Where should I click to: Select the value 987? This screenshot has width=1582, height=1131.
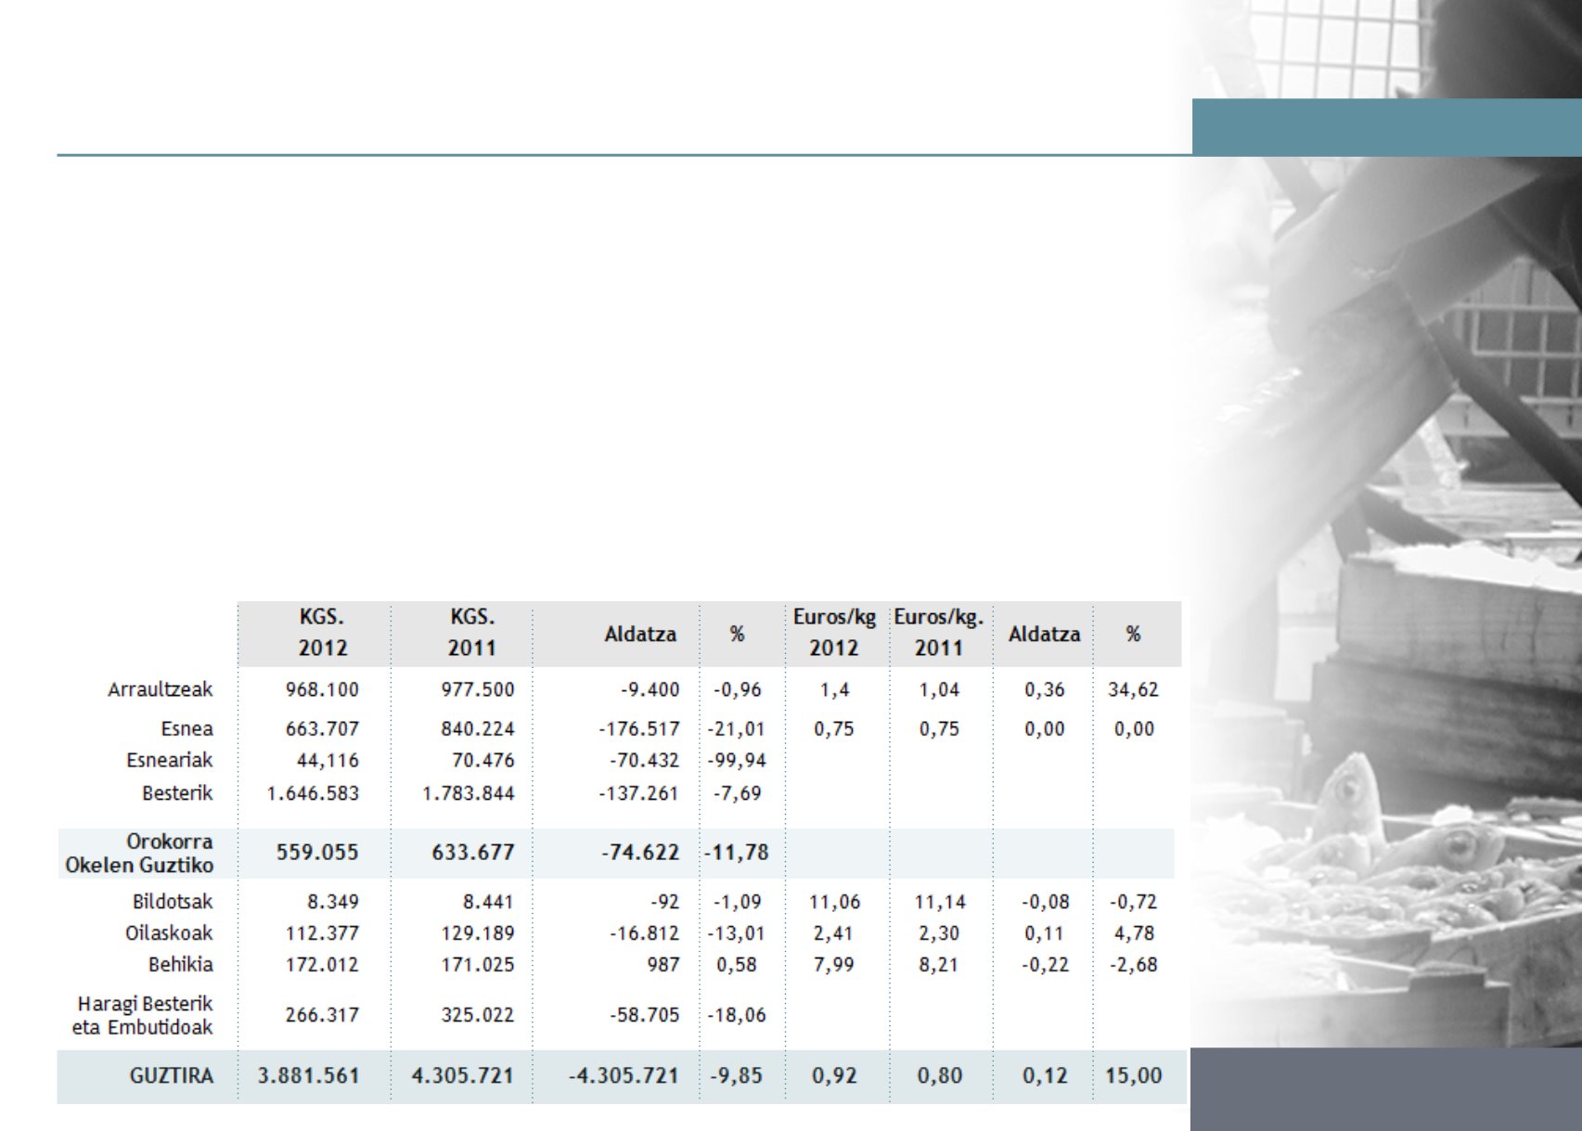coord(663,964)
